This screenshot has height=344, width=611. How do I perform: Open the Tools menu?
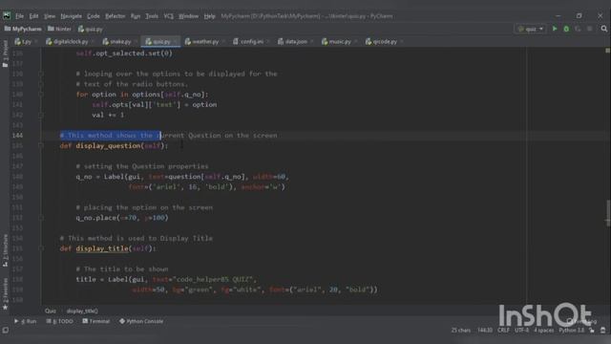[x=152, y=16]
